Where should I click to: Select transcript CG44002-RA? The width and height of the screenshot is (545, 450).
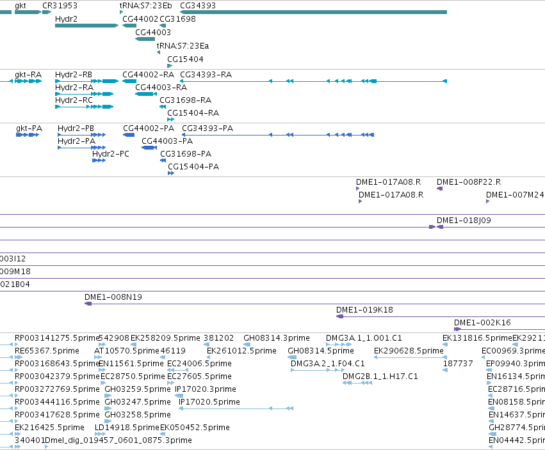(x=129, y=81)
